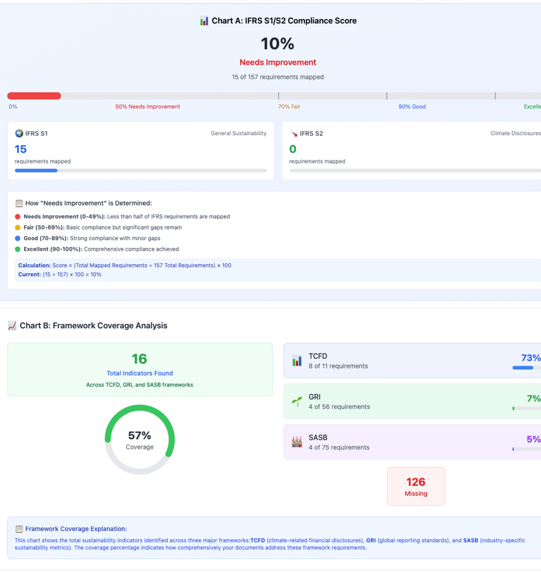This screenshot has width=541, height=574.
Task: Click the blue 15 value in IFRS S1
Action: click(20, 149)
